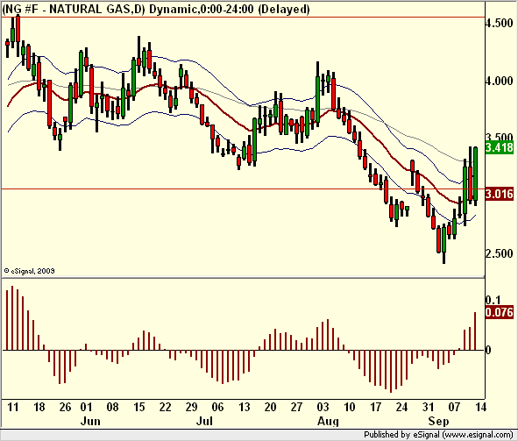
Task: Click the eSignal 2009 copyright text
Action: coord(29,271)
